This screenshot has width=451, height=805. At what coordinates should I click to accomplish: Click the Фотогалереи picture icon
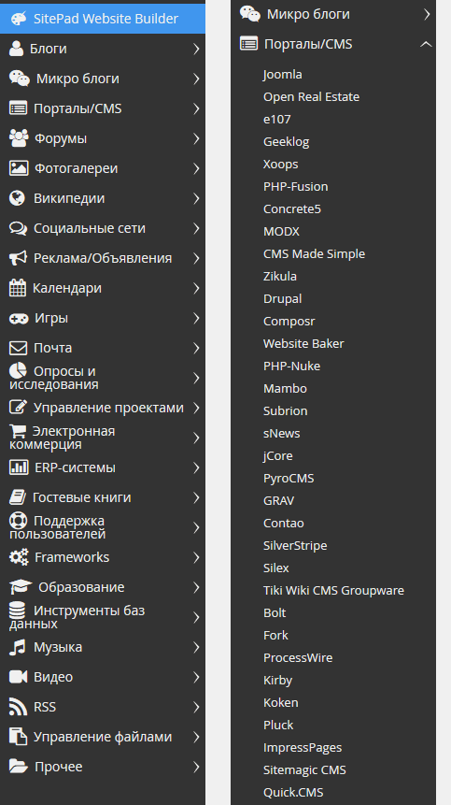click(19, 168)
